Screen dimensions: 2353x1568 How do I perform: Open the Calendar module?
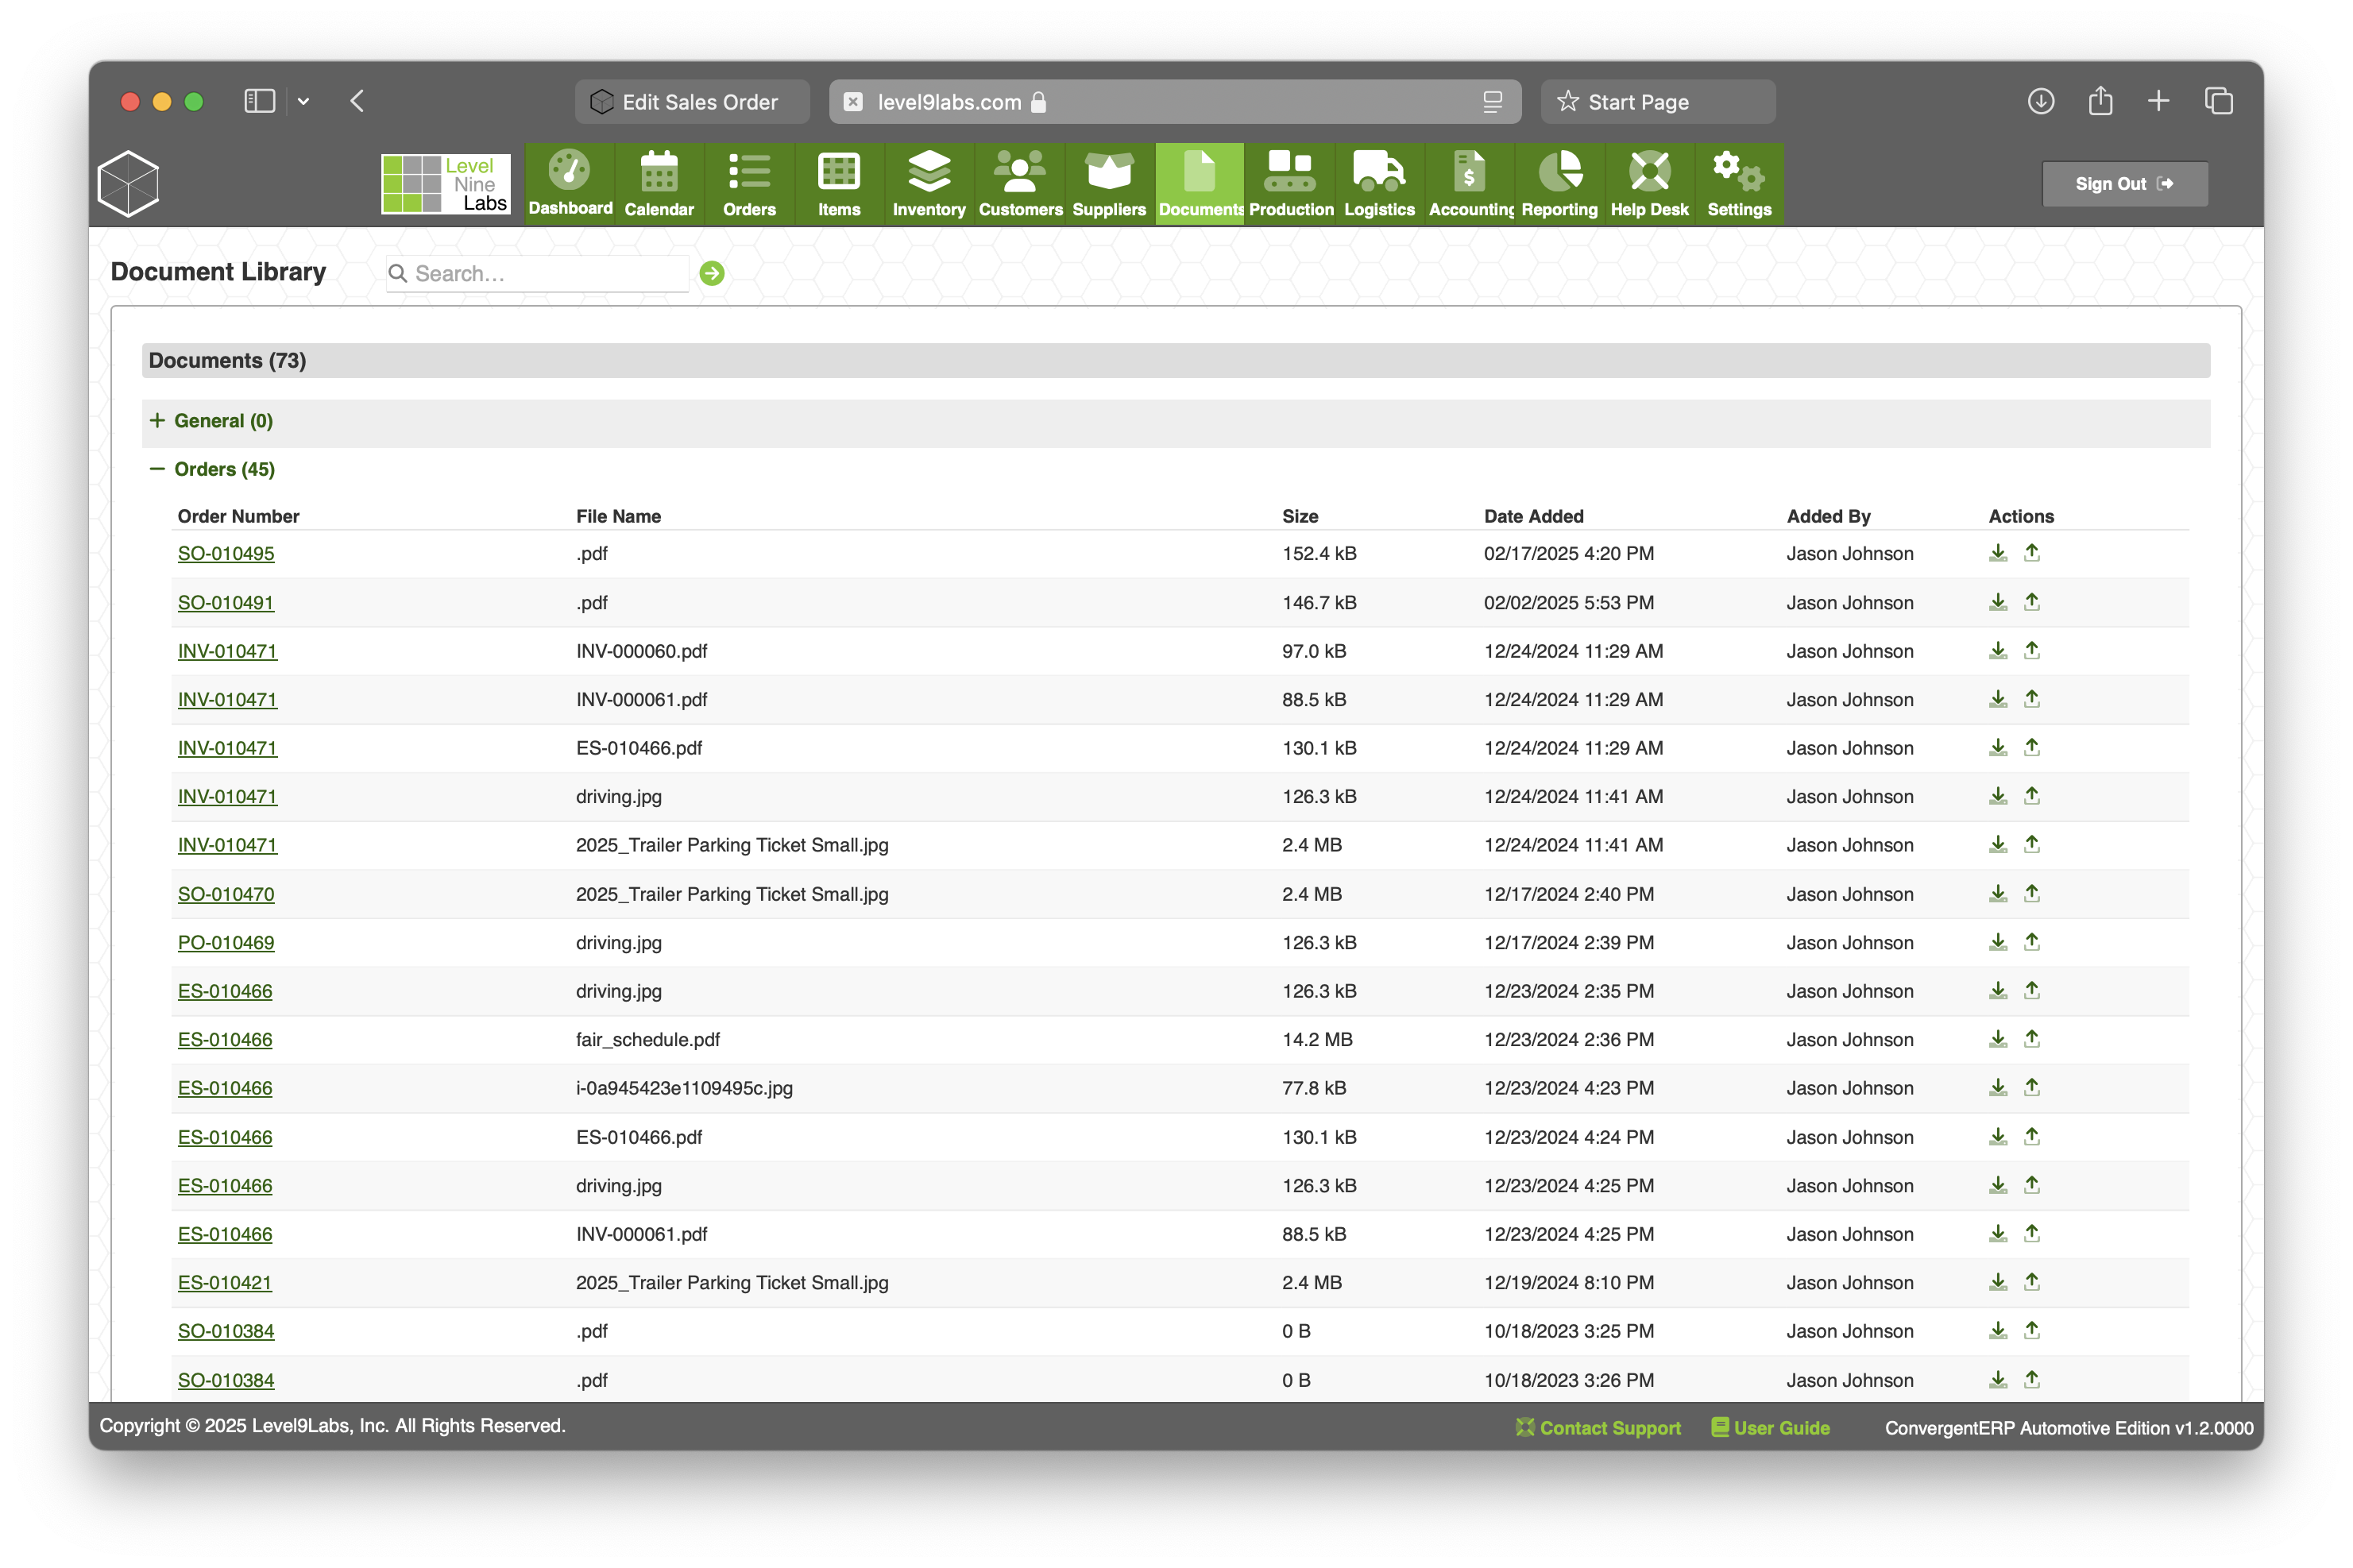tap(659, 184)
